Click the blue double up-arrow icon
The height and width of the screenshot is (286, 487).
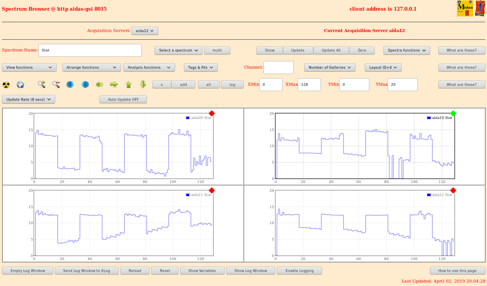coord(85,84)
